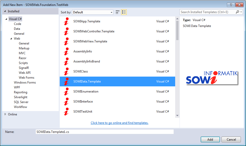Click the SOWIWebView.Template icon
Image resolution: width=246 pixels, height=146 pixels.
(x=66, y=41)
